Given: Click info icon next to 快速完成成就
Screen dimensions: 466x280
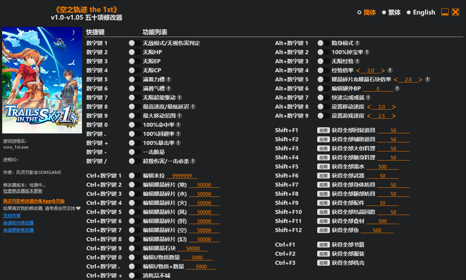Looking at the screenshot, I should pos(368,98).
